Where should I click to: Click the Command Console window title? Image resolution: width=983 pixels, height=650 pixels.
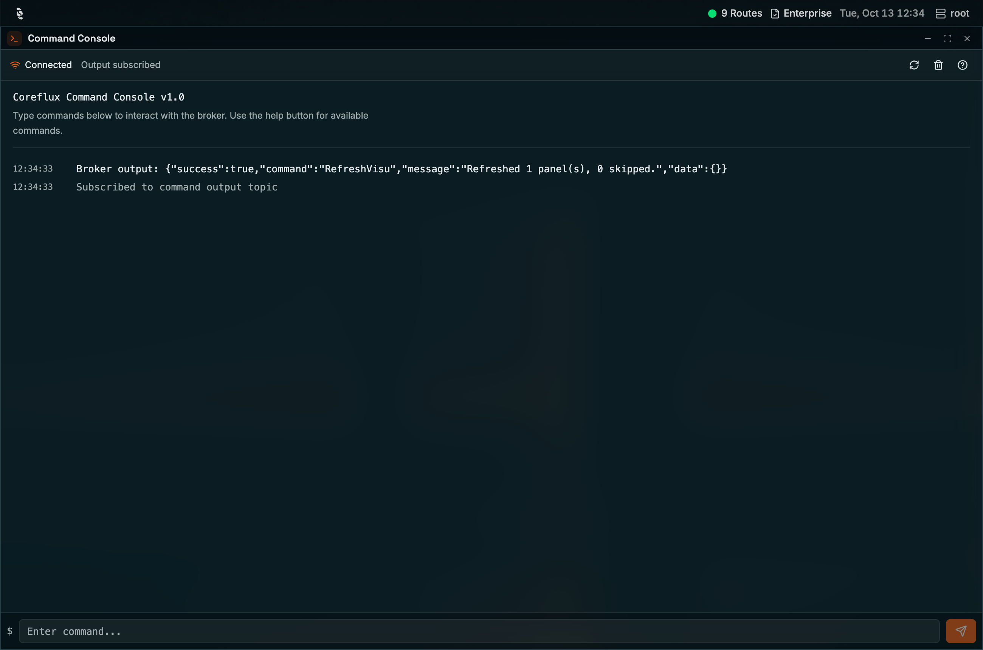pos(71,39)
